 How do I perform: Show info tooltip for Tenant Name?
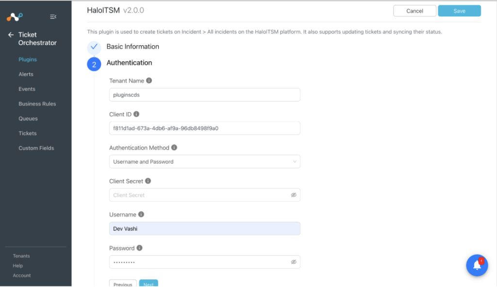(x=149, y=81)
